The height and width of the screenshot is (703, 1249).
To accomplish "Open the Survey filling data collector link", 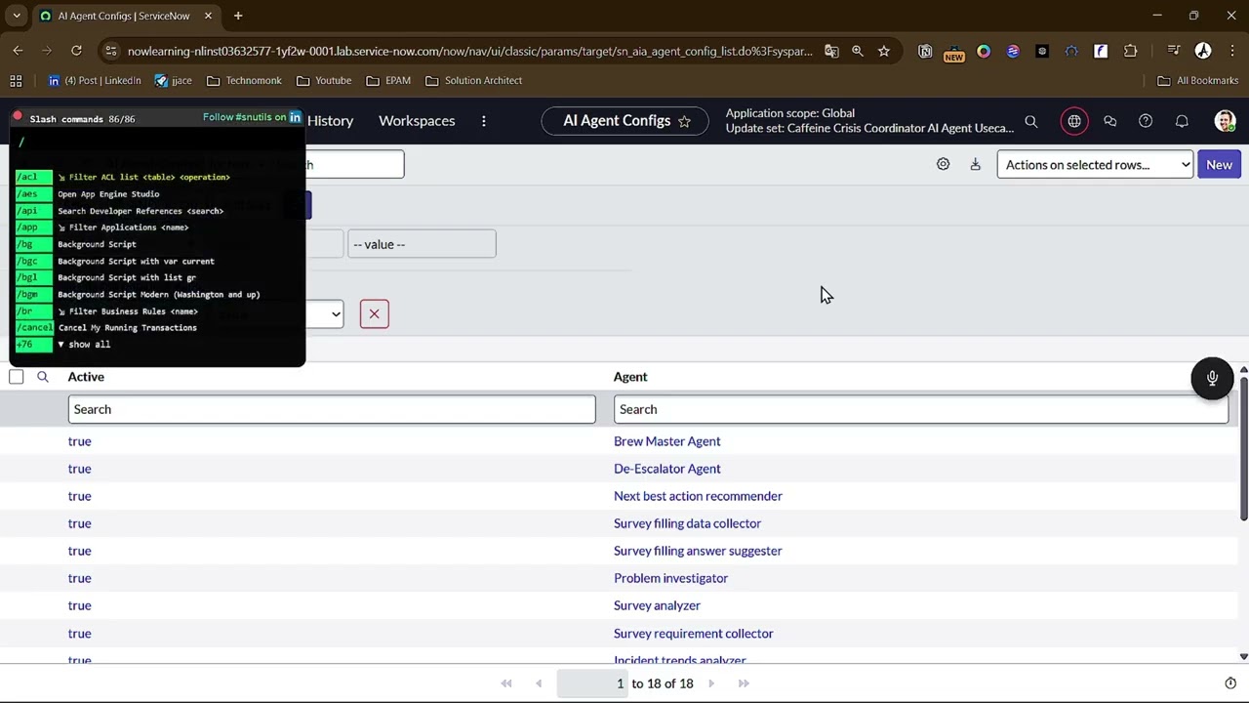I will coord(687,523).
